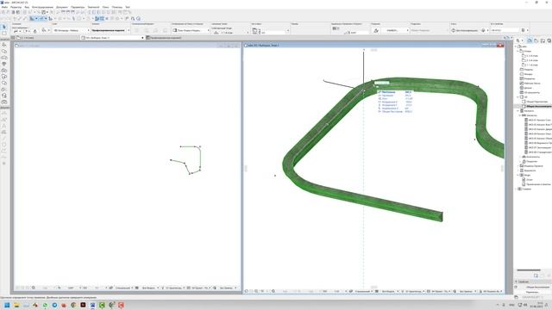This screenshot has width=552, height=310.
Task: Collapse the Элементы node in Navigator
Action: click(x=520, y=115)
